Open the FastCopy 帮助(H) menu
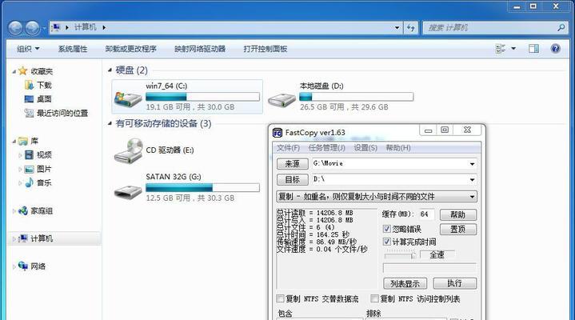 click(398, 147)
